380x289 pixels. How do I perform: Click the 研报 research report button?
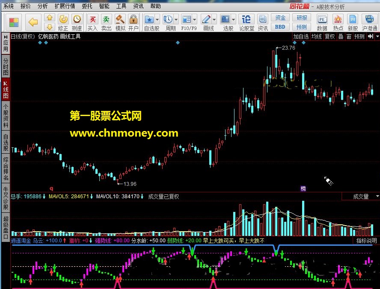coord(302,18)
